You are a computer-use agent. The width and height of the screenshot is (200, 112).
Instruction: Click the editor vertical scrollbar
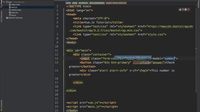click(196, 51)
